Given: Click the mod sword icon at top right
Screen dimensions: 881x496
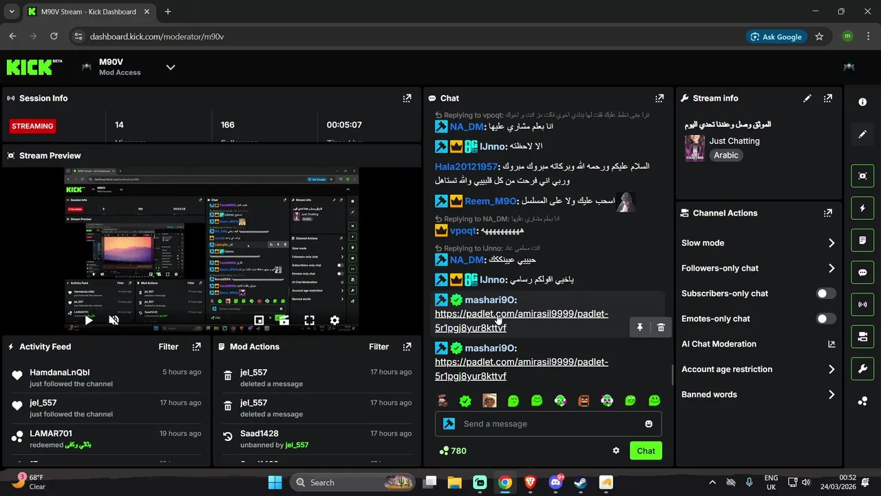Looking at the screenshot, I should click(849, 67).
